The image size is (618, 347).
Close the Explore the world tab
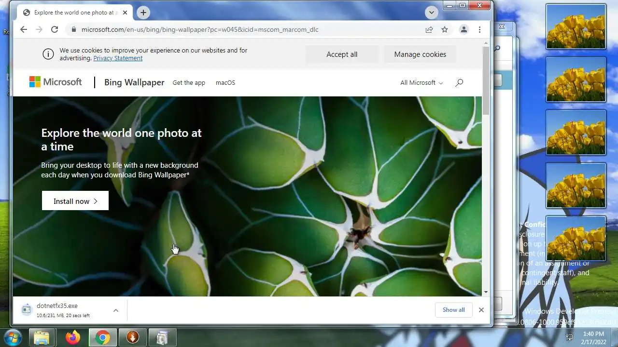[125, 13]
